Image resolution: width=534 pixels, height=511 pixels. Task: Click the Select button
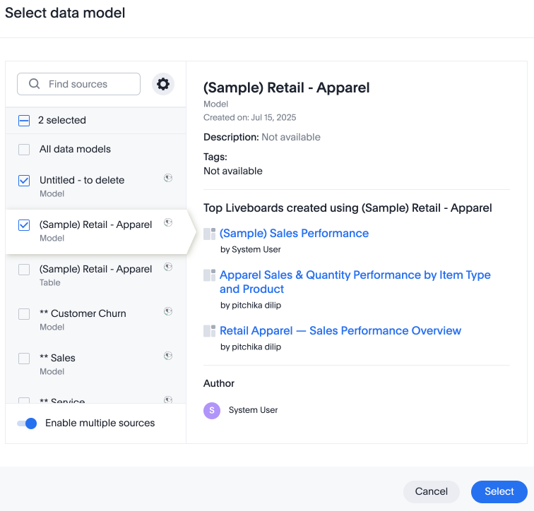tap(499, 492)
